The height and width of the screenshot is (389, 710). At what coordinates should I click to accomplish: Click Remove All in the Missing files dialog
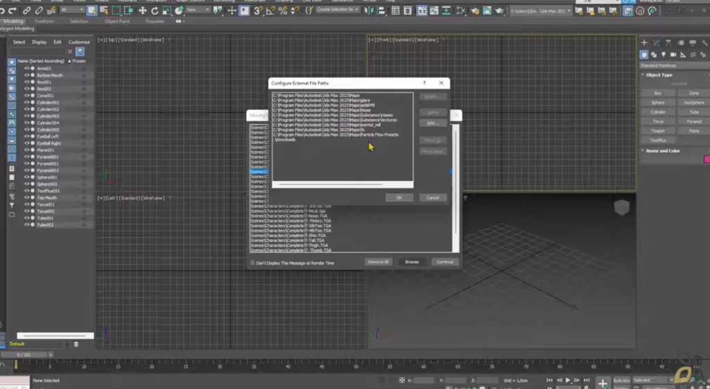tap(378, 262)
